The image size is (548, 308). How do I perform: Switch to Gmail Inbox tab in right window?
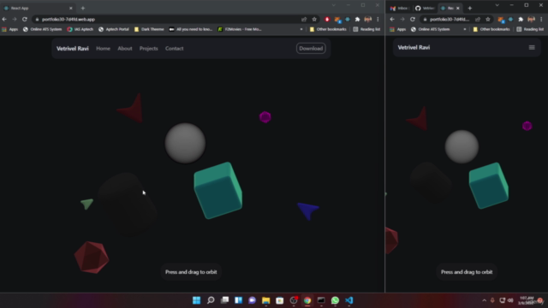[399, 8]
